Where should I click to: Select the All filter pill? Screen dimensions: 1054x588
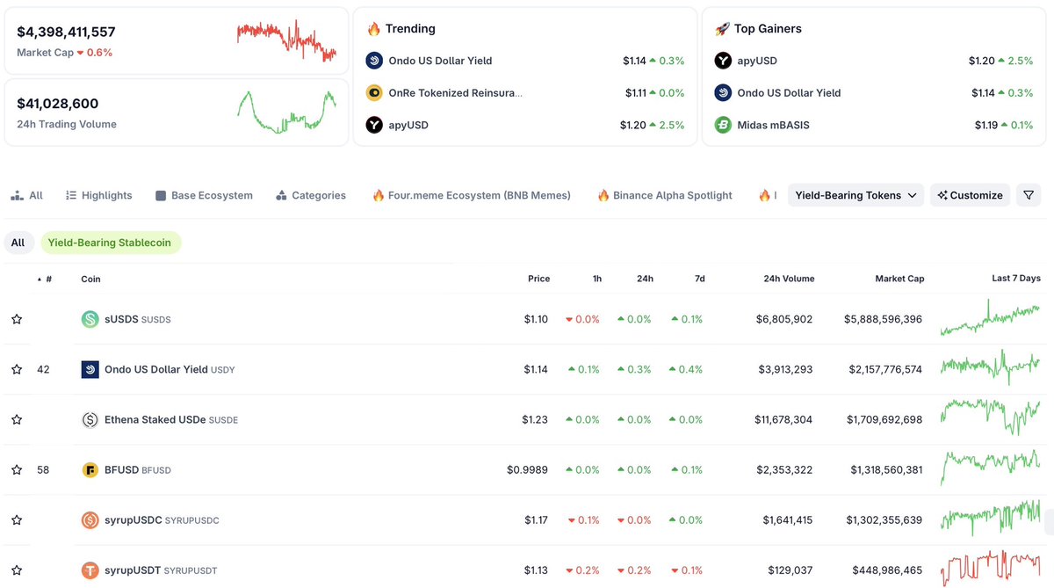point(18,243)
